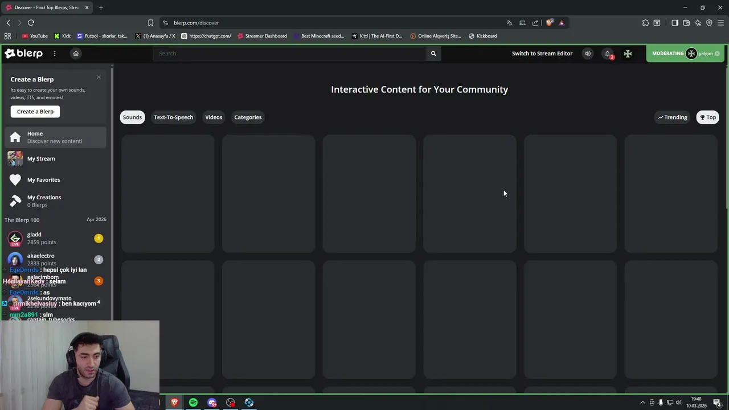
Task: Click the share page icon in address bar
Action: pyautogui.click(x=535, y=23)
